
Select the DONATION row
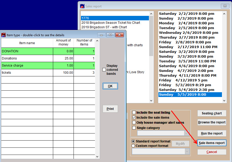tap(48, 51)
